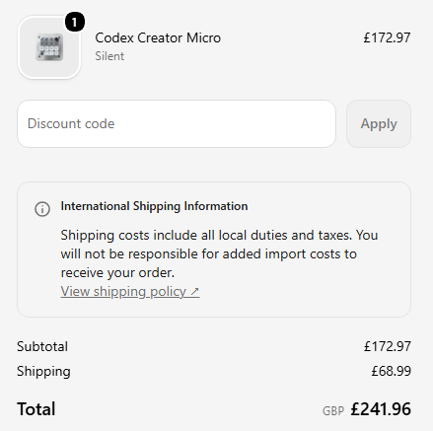This screenshot has width=433, height=431.
Task: Click the £172.97 item price
Action: click(x=387, y=37)
